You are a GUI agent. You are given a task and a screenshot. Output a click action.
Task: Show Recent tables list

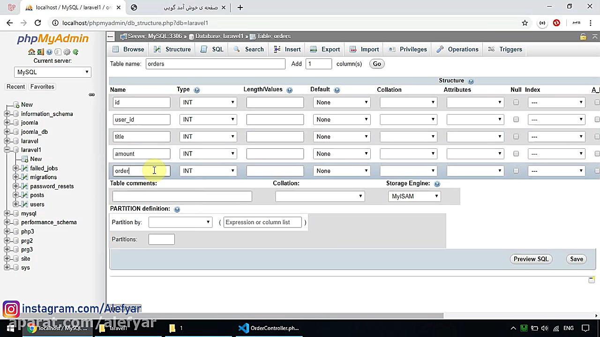[15, 87]
